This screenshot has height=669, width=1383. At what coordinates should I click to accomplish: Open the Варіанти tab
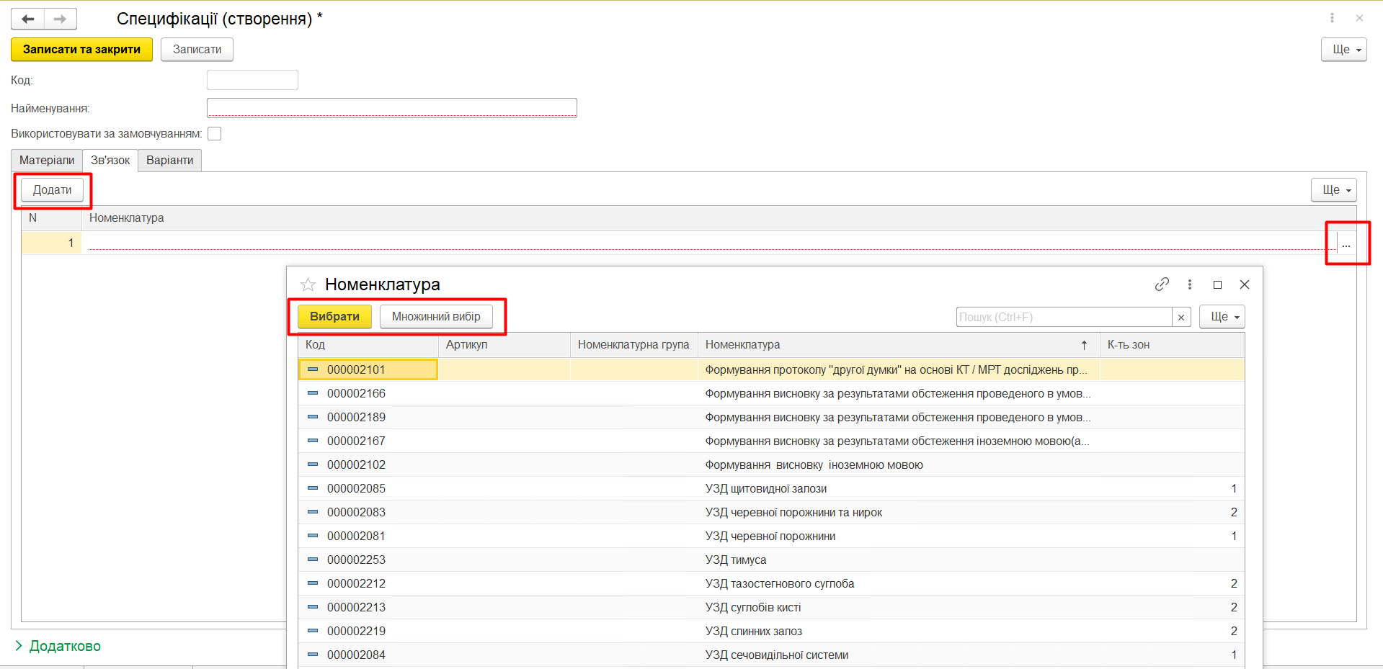169,161
